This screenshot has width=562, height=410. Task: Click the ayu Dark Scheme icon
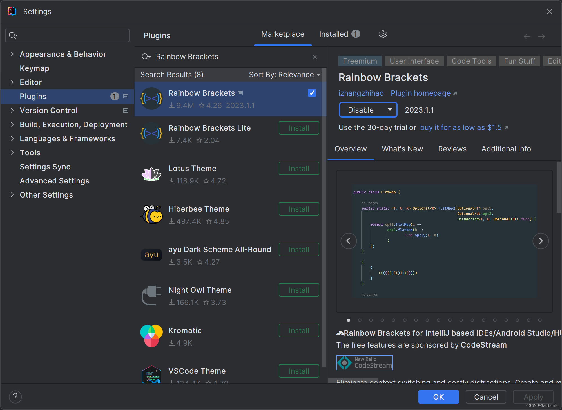tap(151, 255)
